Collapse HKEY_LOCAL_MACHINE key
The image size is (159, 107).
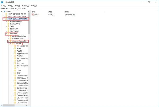pos(4,19)
